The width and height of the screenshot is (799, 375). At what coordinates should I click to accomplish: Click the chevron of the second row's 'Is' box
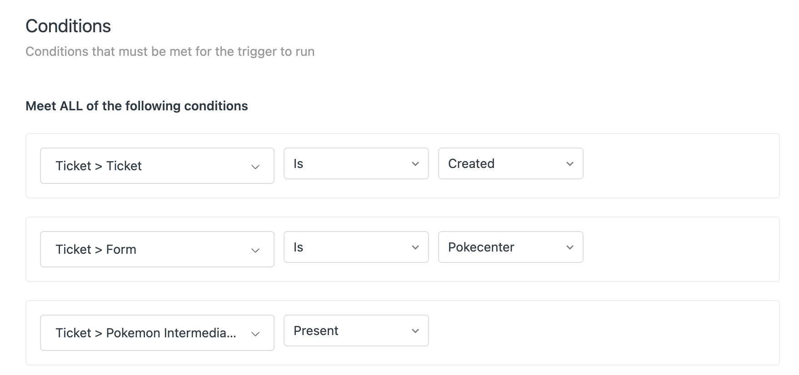point(415,247)
